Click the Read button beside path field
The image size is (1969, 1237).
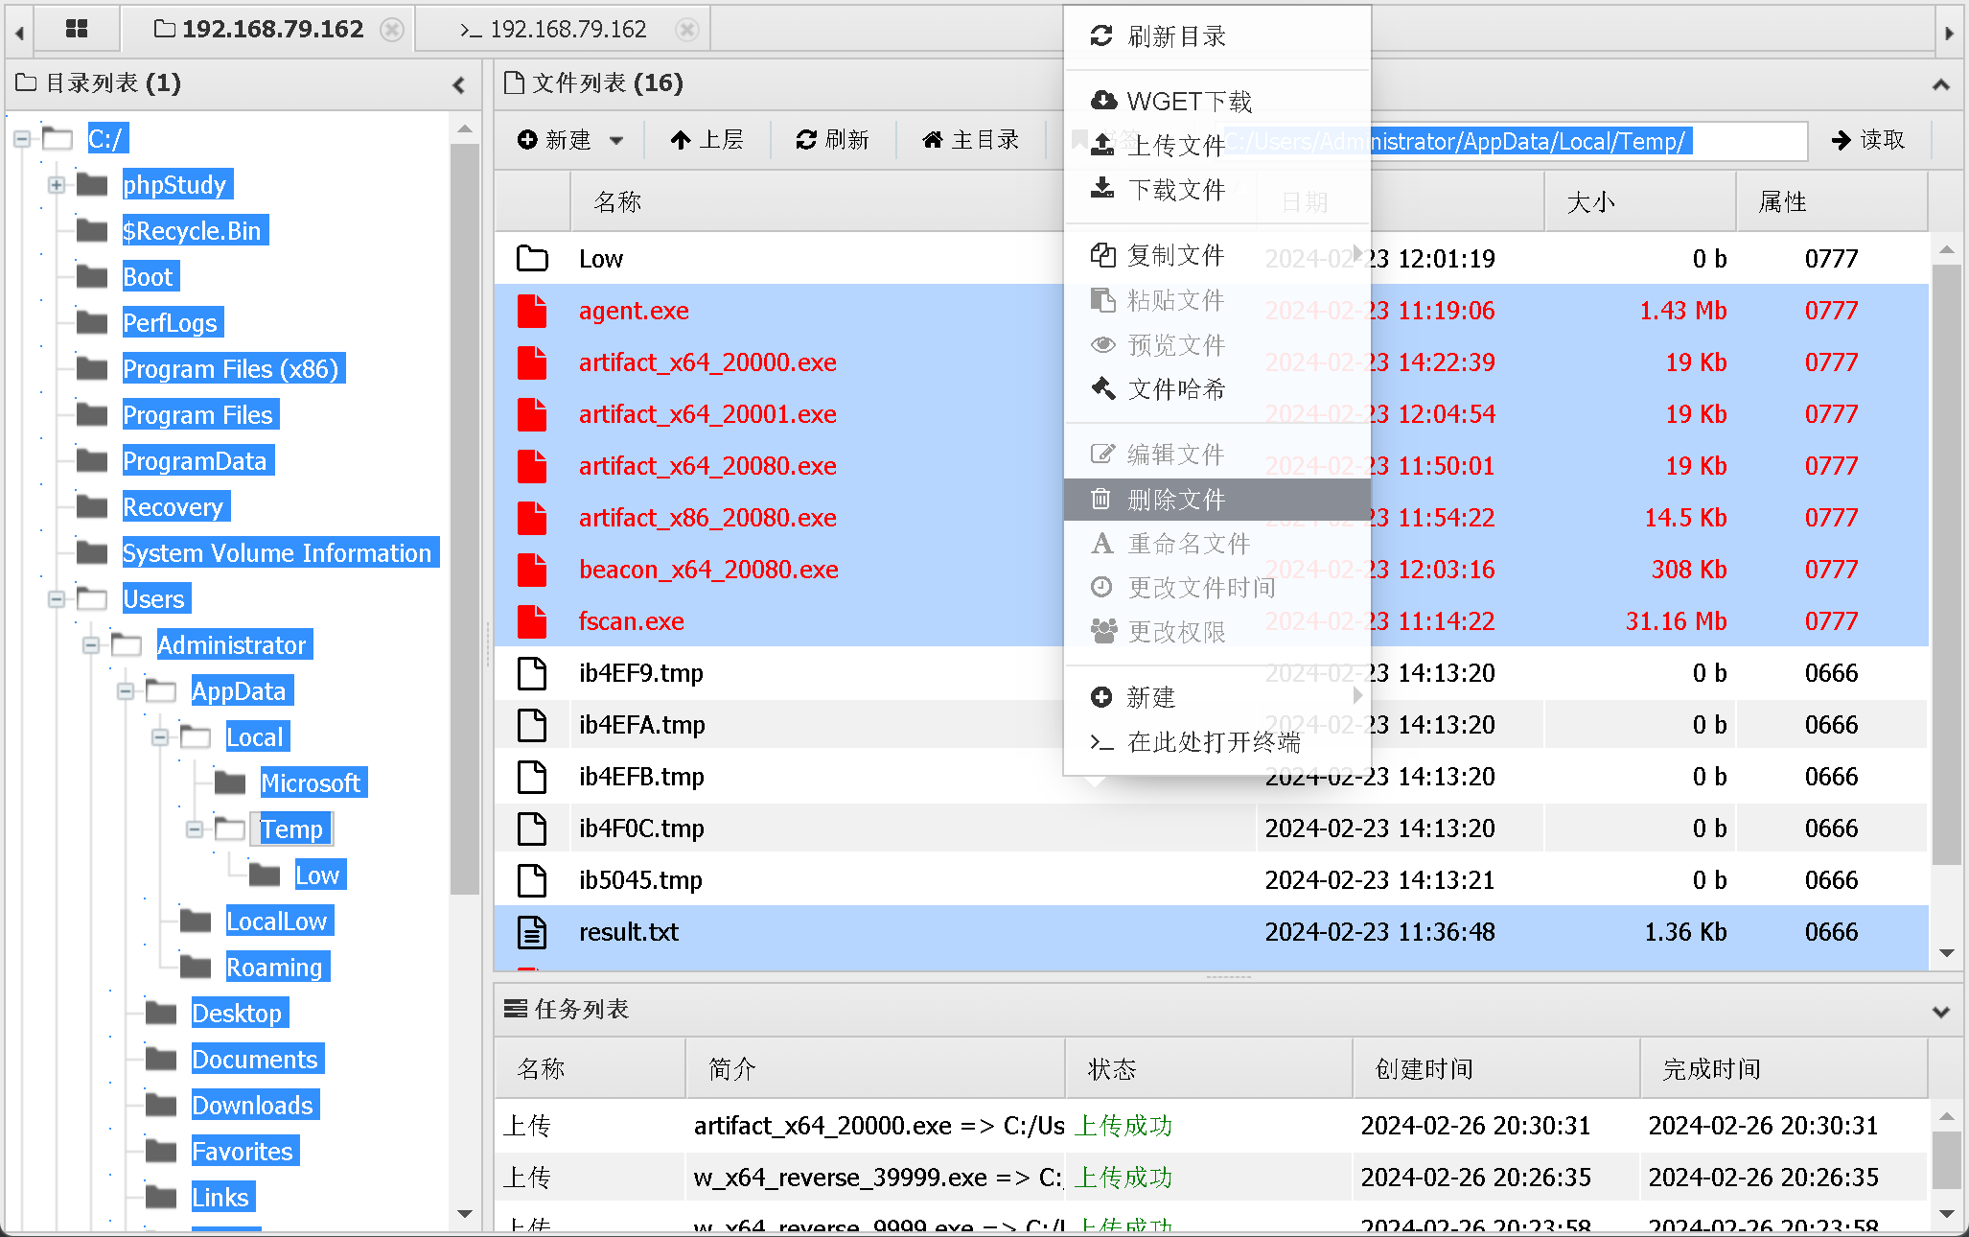tap(1868, 140)
